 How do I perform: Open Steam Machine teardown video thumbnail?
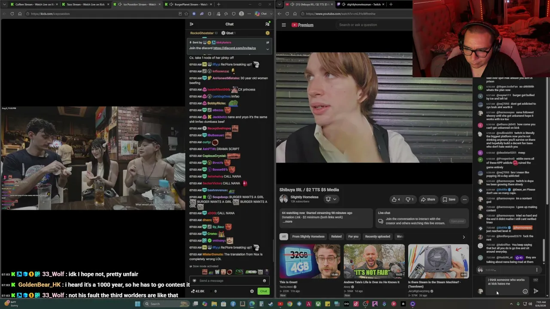(438, 261)
